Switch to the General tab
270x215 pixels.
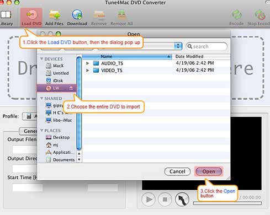(28, 131)
